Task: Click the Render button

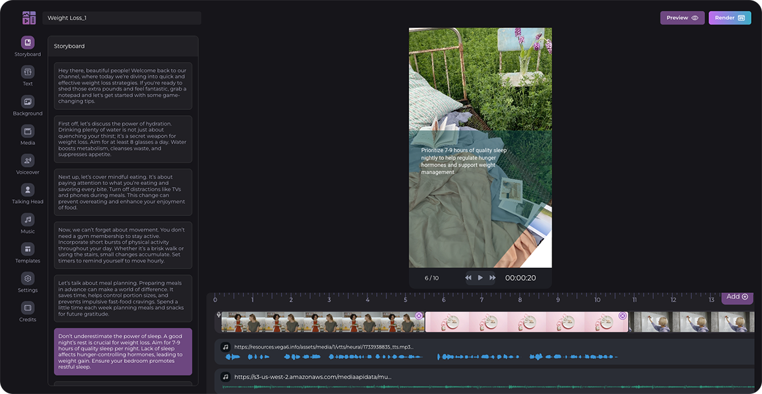Action: tap(730, 17)
